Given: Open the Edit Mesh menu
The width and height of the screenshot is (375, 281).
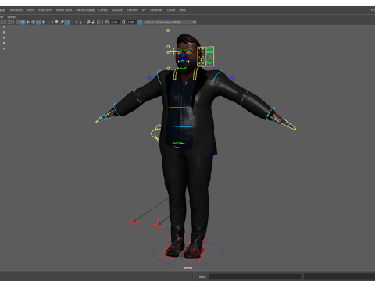Looking at the screenshot, I should 45,10.
